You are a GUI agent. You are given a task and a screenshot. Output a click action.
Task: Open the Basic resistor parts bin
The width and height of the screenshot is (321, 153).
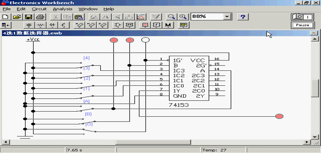point(41,25)
